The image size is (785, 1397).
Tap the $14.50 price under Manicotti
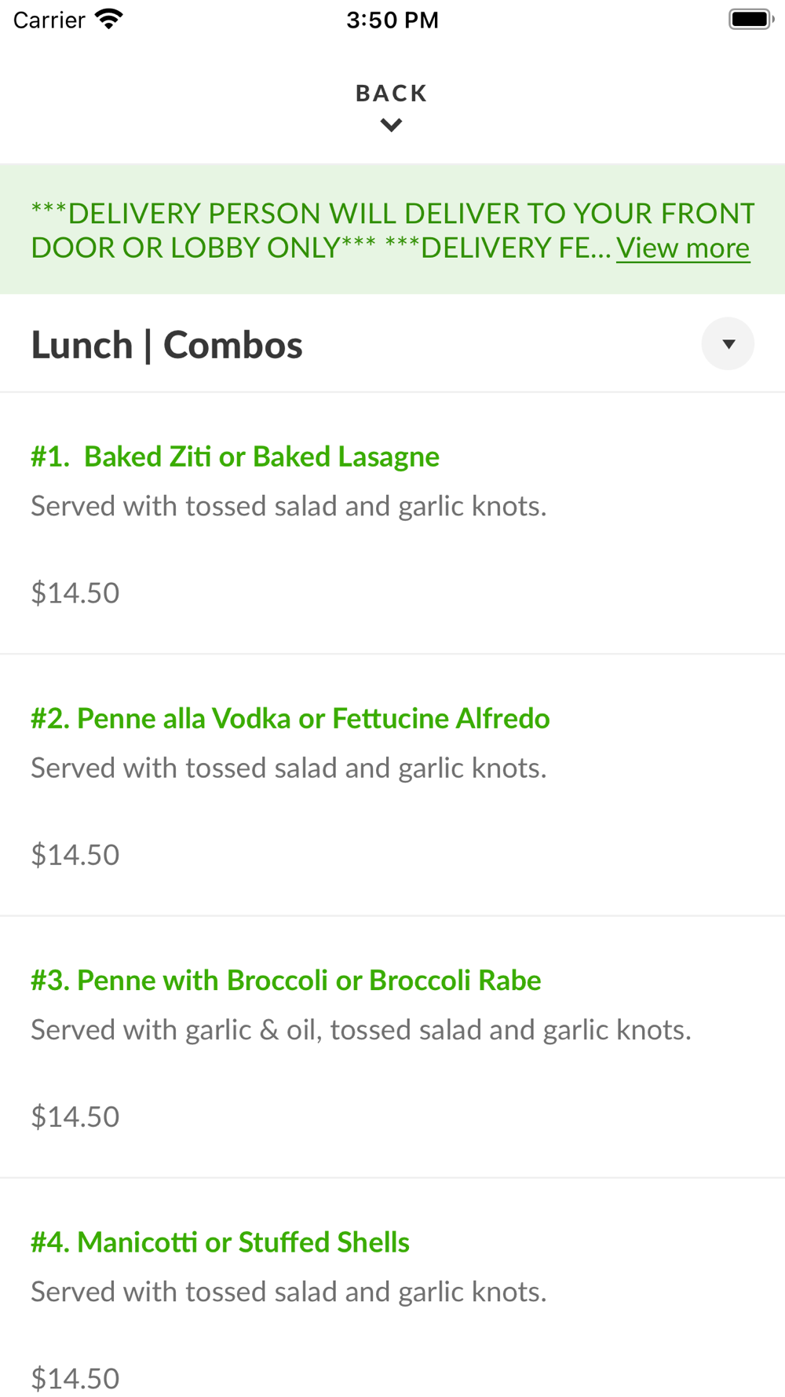75,1378
